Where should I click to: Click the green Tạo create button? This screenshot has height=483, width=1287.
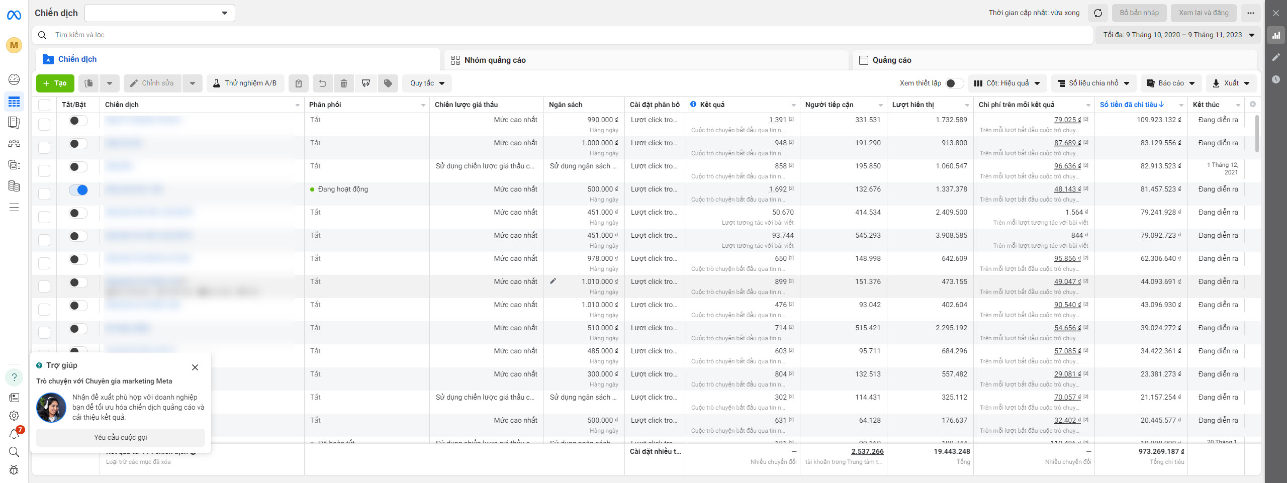pyautogui.click(x=55, y=83)
